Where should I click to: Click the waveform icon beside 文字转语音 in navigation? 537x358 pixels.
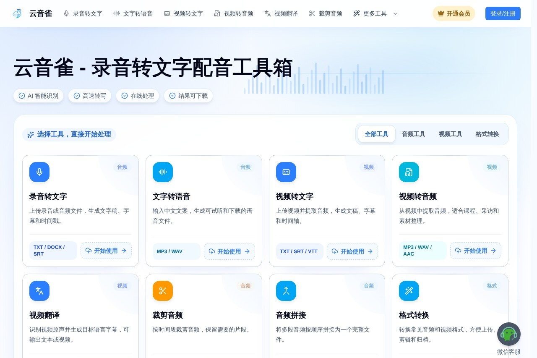pyautogui.click(x=117, y=13)
